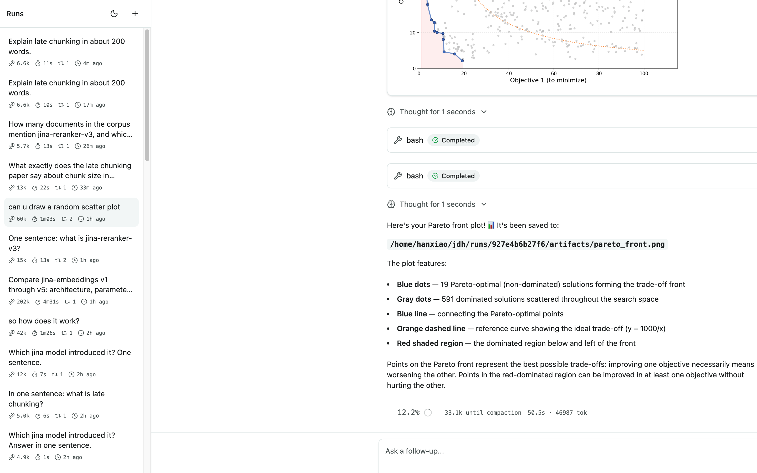Click the retry turns icon in 202k run row
Screen dimensions: 757x473
(67, 302)
